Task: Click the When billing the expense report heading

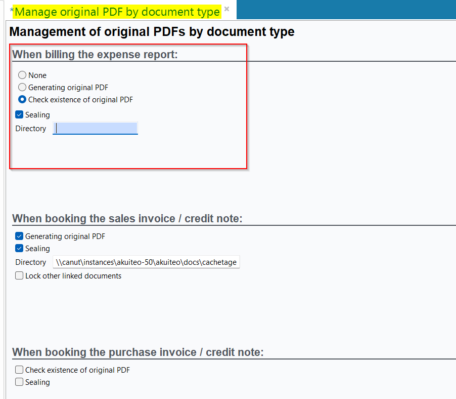Action: tap(95, 55)
